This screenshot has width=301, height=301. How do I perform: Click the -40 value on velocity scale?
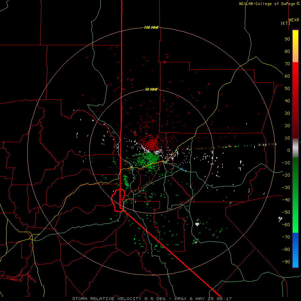286,200
